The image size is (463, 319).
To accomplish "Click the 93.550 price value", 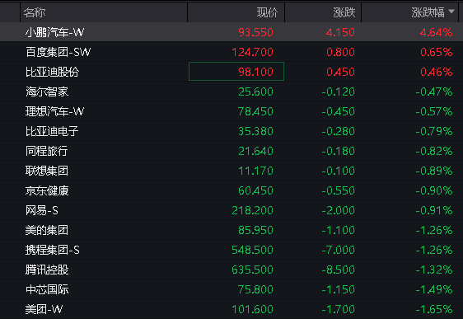I will point(255,32).
